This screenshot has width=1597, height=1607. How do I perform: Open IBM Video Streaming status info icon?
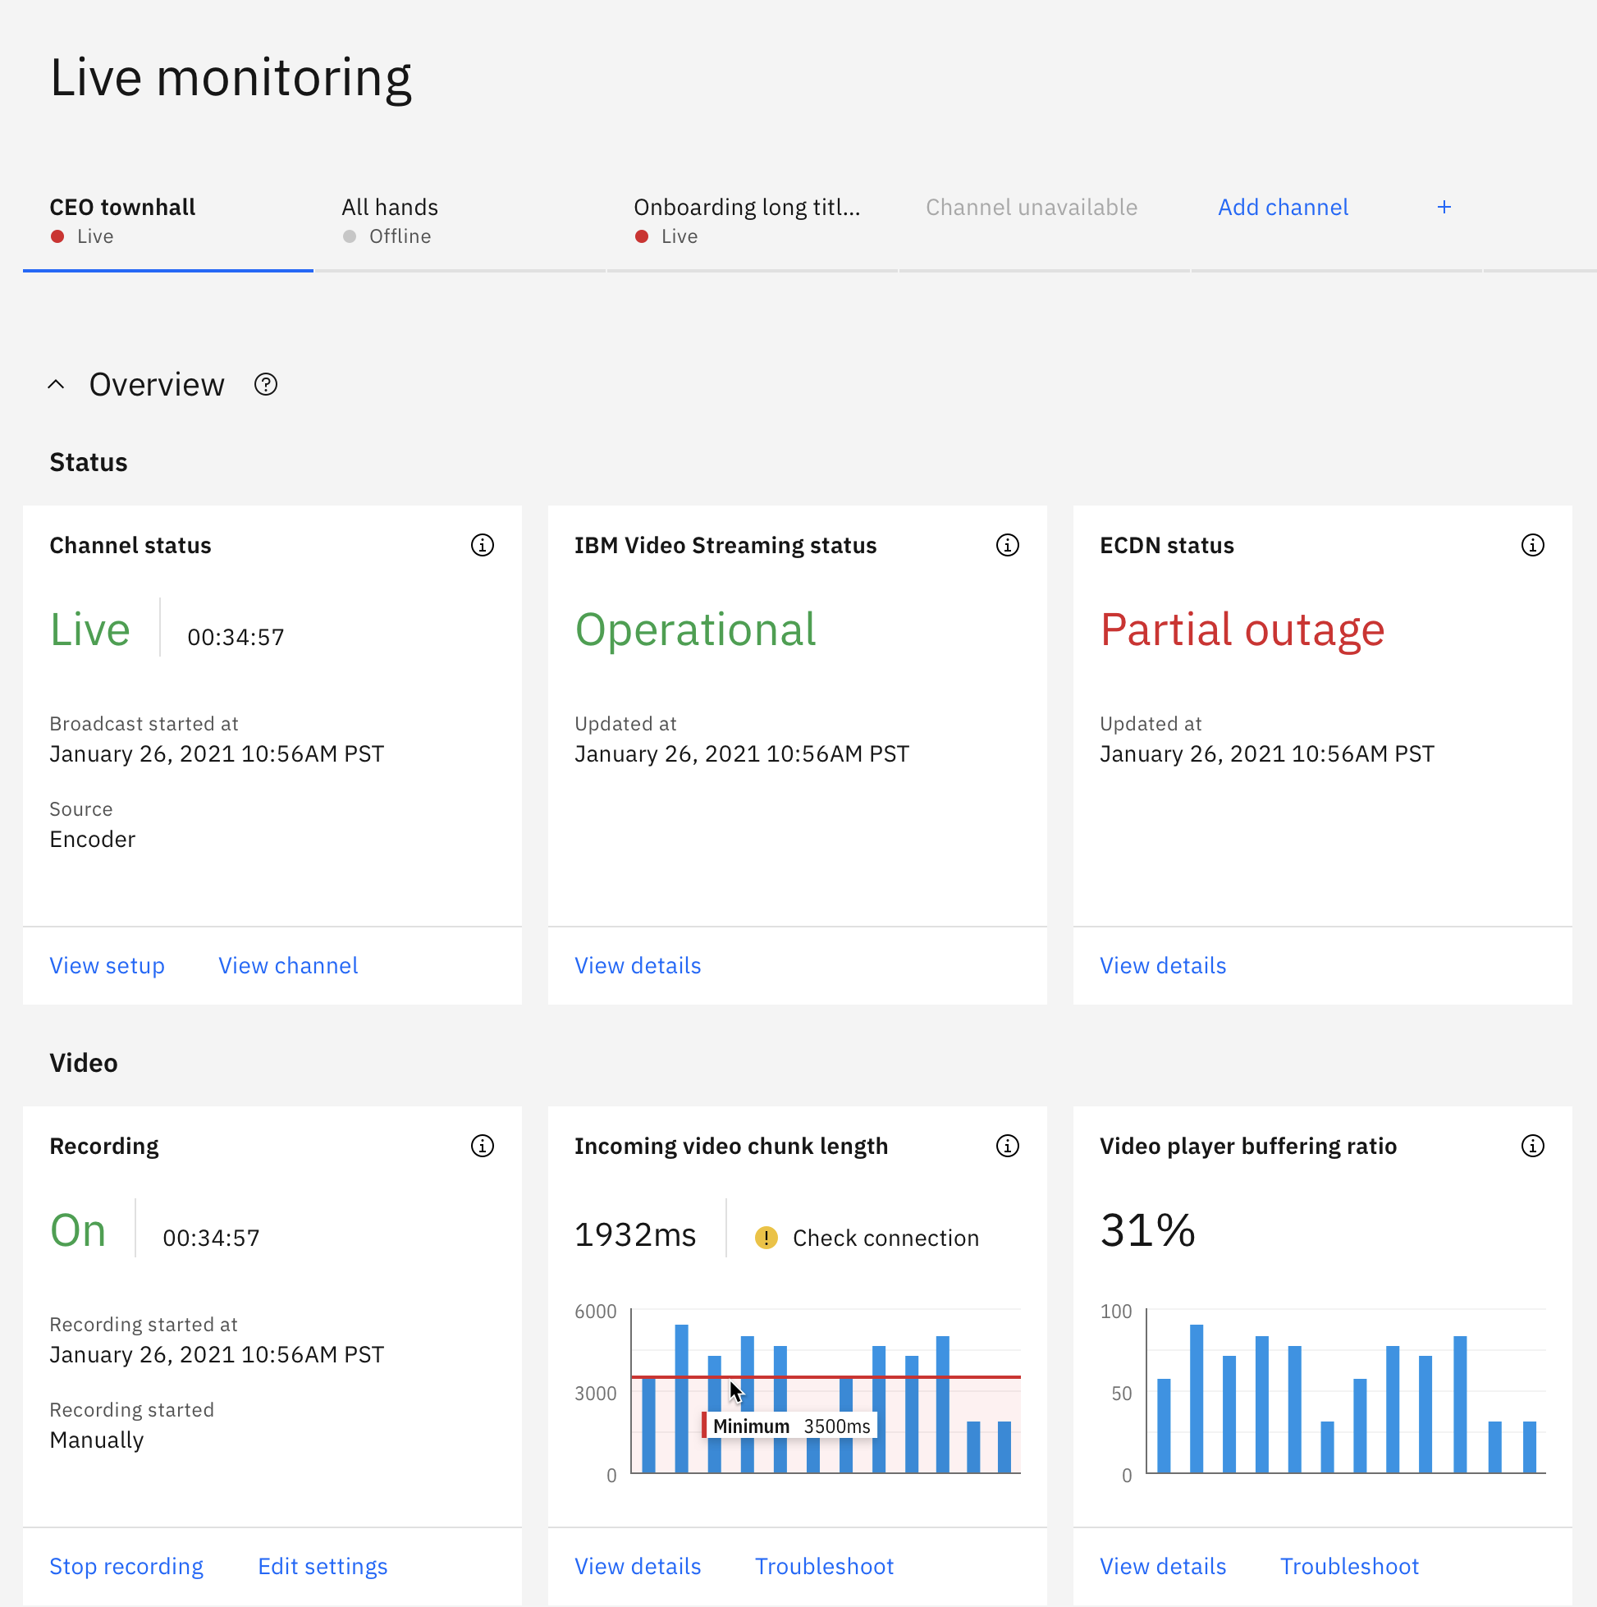[1007, 545]
